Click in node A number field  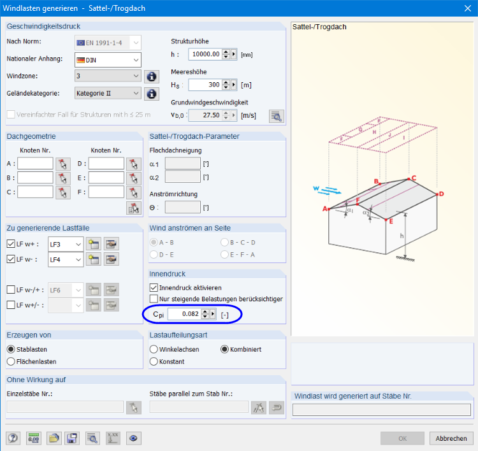35,163
